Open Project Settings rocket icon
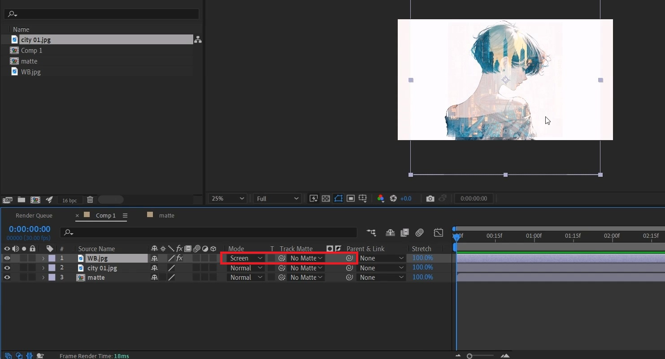665x359 pixels. click(x=49, y=200)
